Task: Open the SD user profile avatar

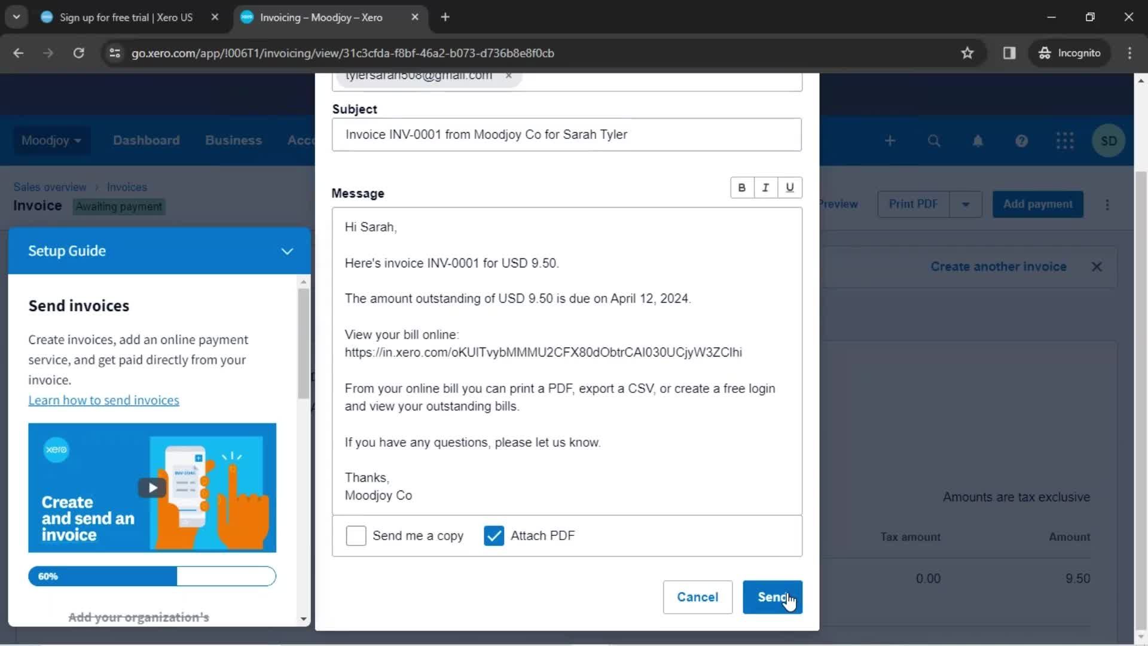Action: pos(1109,141)
